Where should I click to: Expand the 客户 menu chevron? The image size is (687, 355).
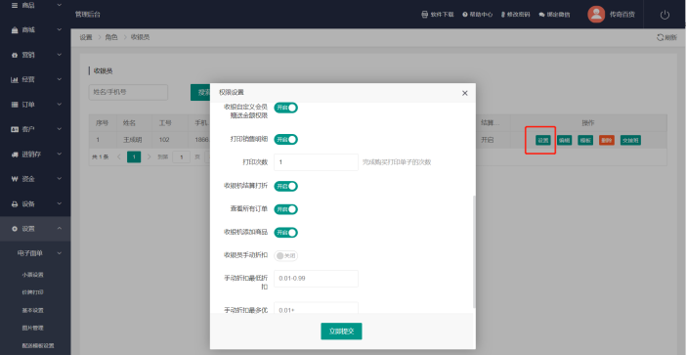(x=60, y=129)
